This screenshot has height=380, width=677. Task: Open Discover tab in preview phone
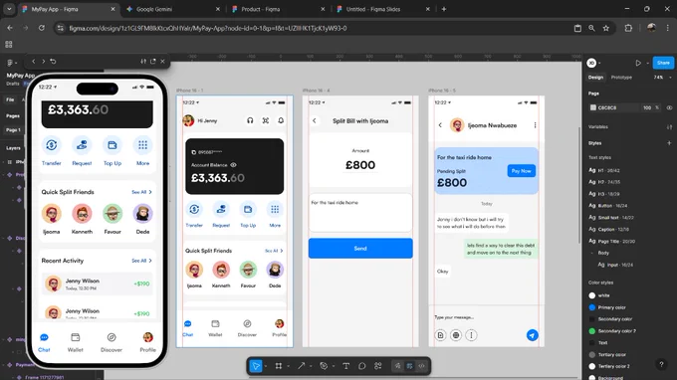(x=112, y=342)
